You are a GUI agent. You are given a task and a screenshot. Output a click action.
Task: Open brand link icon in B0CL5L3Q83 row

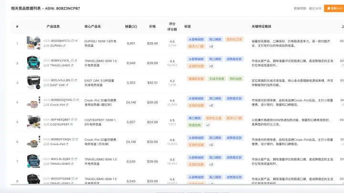click(72, 164)
